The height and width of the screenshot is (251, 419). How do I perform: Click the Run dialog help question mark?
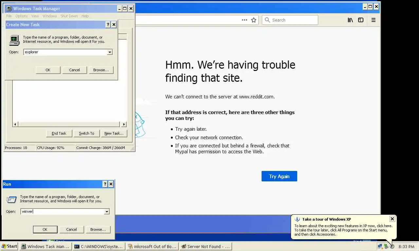pos(105,184)
